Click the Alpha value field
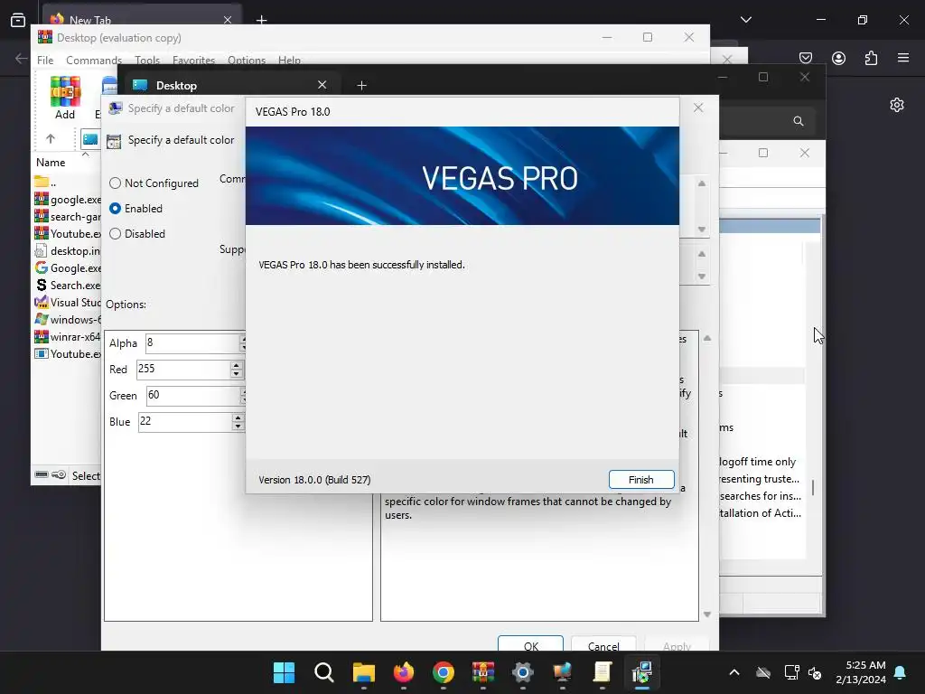This screenshot has width=925, height=694. pos(193,342)
